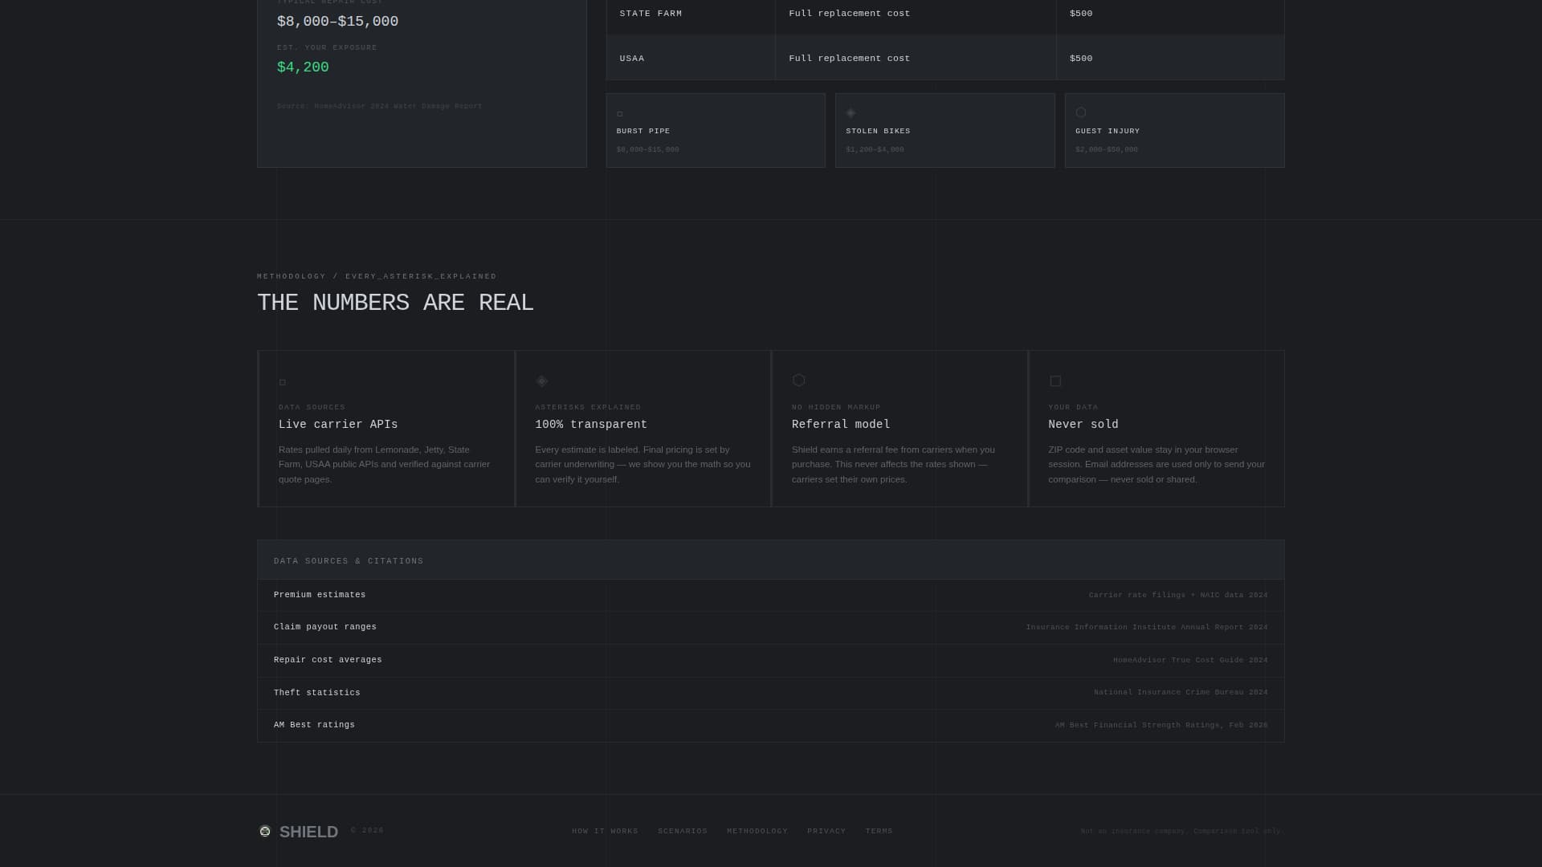
Task: Click the Referral model heading
Action: pos(841,425)
